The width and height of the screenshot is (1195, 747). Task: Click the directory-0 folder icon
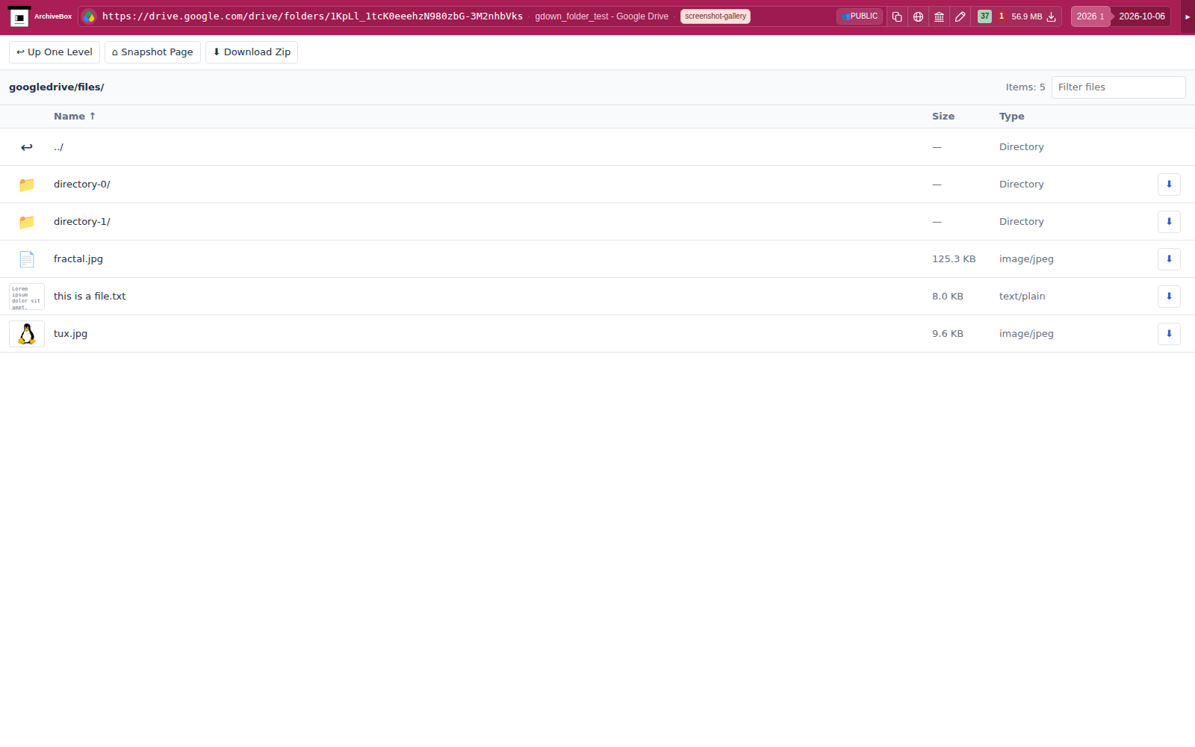click(27, 185)
